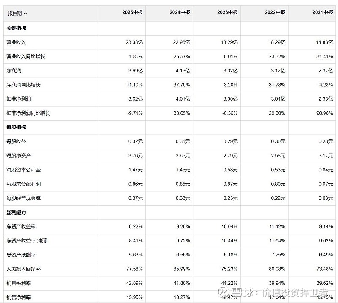
Task: Click the 扣非净利润同比增长 row label
Action: [x=28, y=113]
